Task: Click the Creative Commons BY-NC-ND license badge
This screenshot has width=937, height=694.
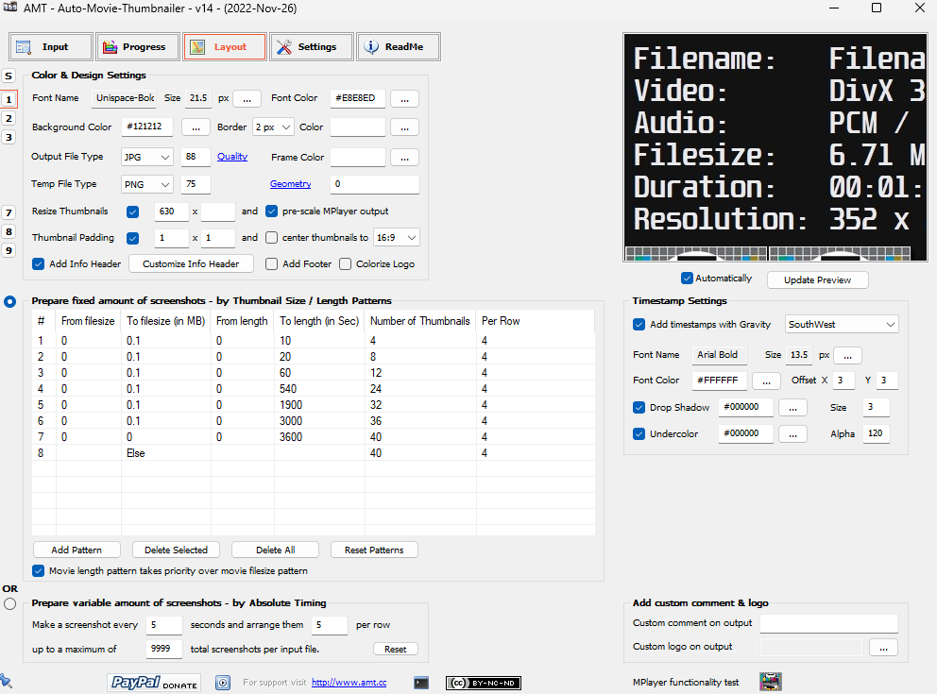Action: tap(484, 683)
